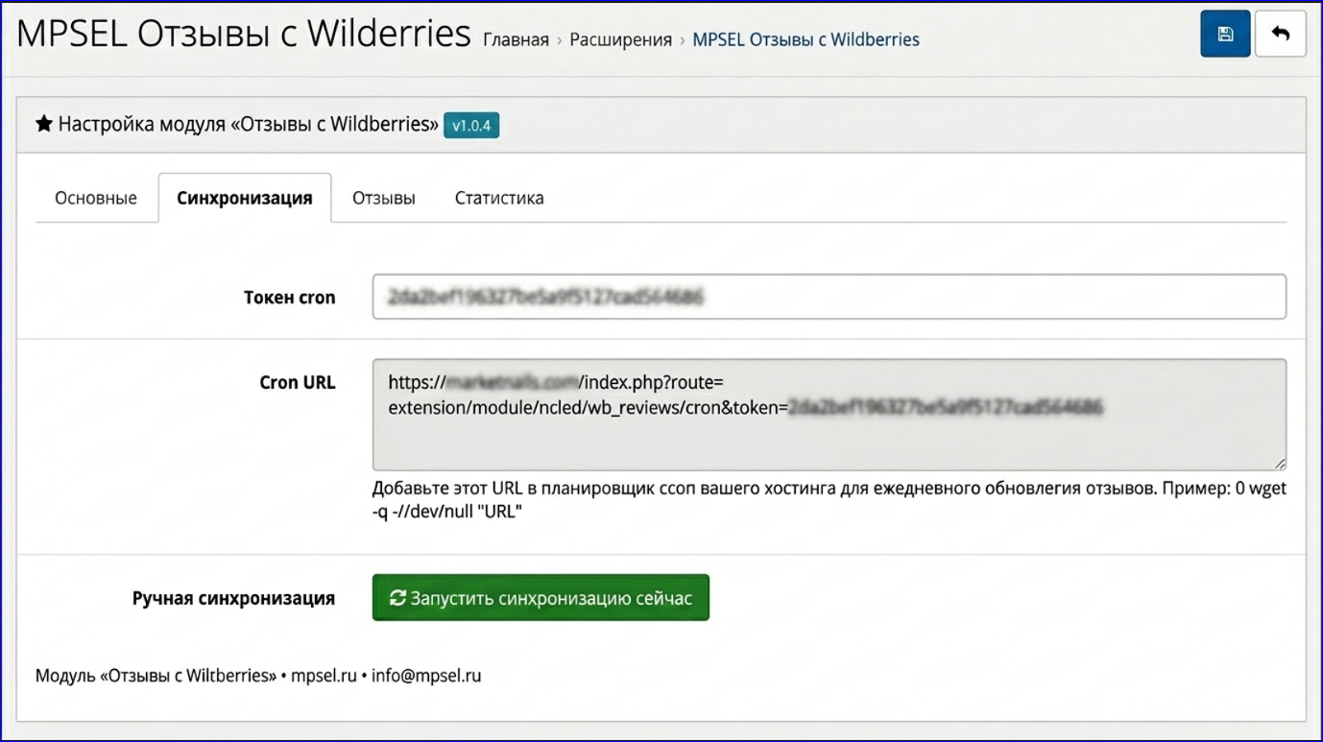Select the Синхронизация tab
The width and height of the screenshot is (1323, 742).
click(245, 198)
